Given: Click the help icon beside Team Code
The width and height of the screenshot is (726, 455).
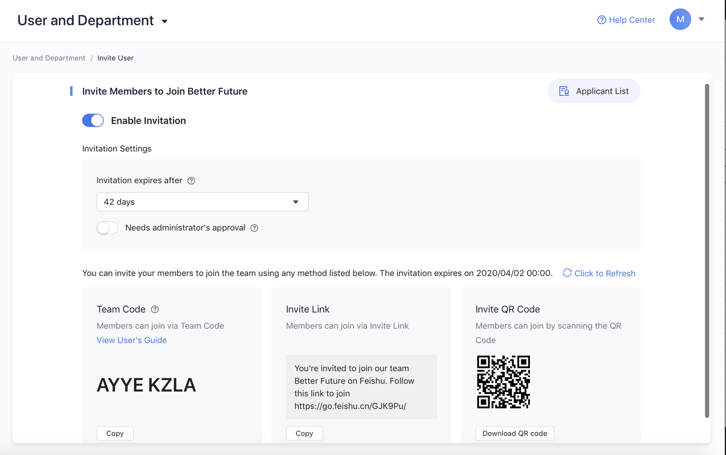Looking at the screenshot, I should (155, 309).
